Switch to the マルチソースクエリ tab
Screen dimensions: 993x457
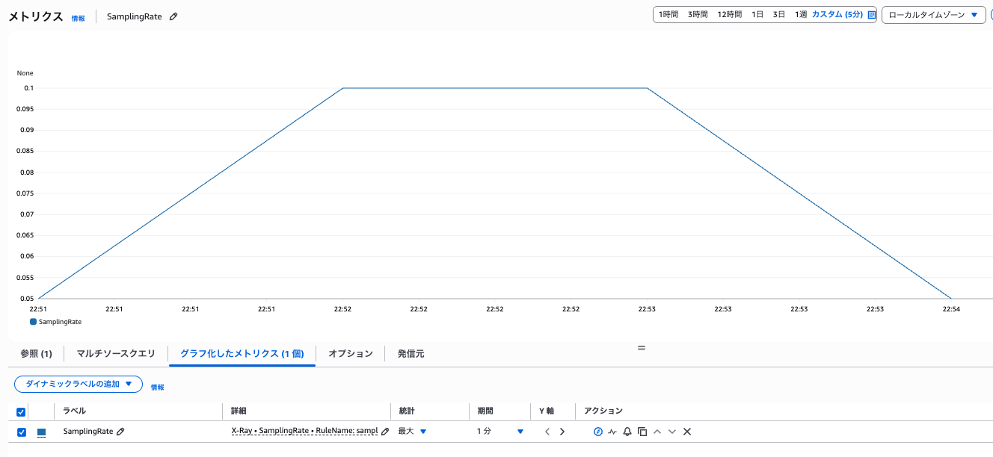[116, 354]
